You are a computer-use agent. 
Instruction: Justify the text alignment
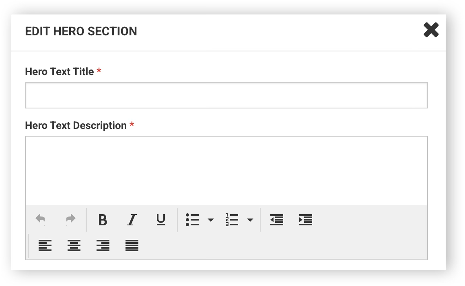click(x=132, y=245)
